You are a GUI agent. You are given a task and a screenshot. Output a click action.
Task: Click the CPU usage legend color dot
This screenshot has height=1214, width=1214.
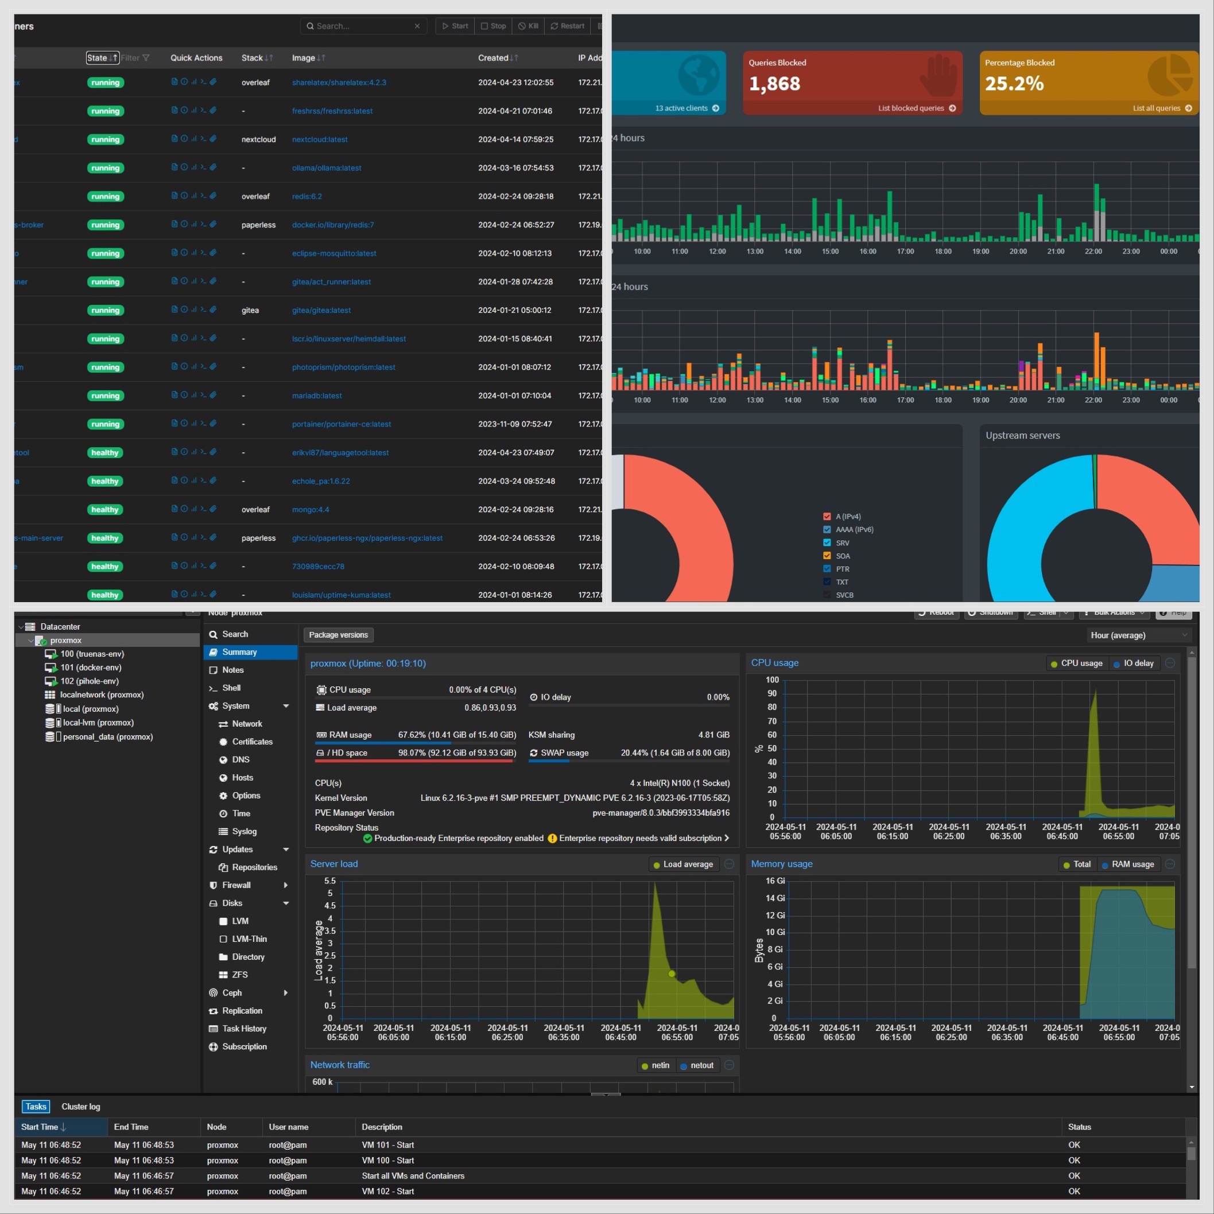[1054, 664]
